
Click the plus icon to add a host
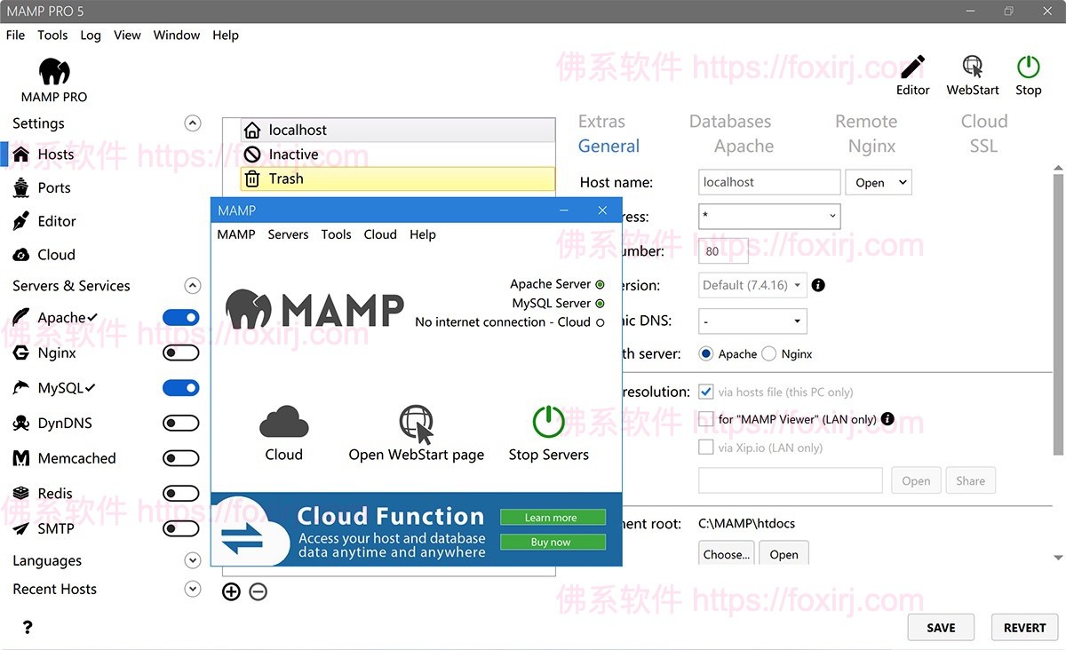[x=231, y=591]
